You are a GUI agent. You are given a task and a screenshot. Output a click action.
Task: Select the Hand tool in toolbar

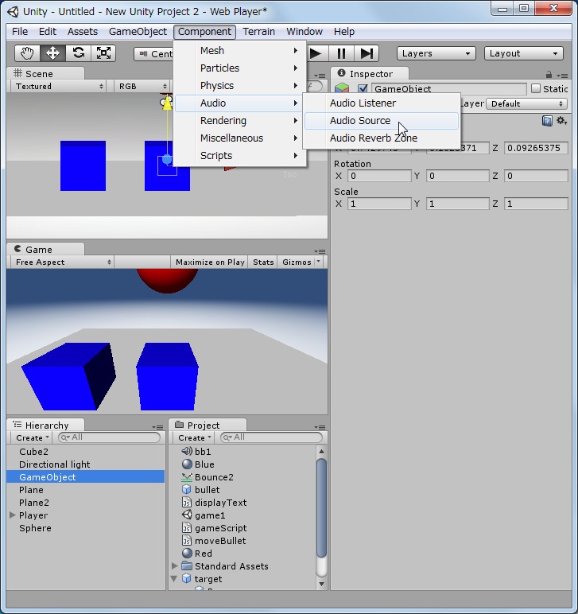point(28,53)
